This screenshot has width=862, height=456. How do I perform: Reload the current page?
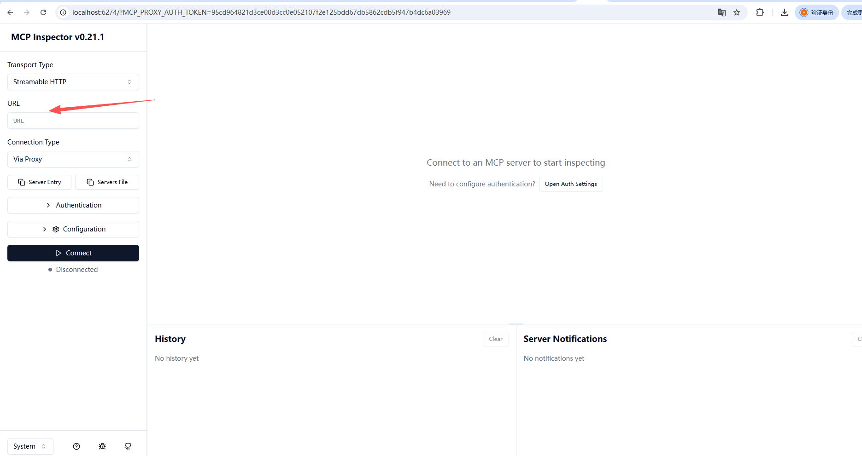click(x=43, y=12)
